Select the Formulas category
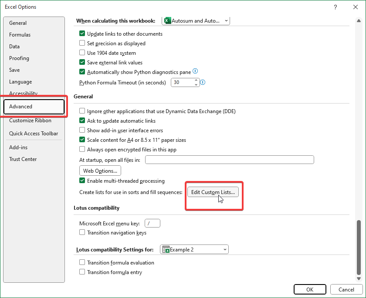 coord(20,35)
